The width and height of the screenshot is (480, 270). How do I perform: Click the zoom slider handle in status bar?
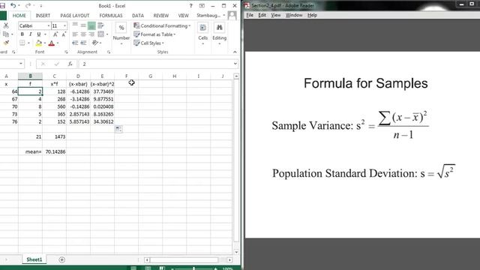(x=193, y=268)
